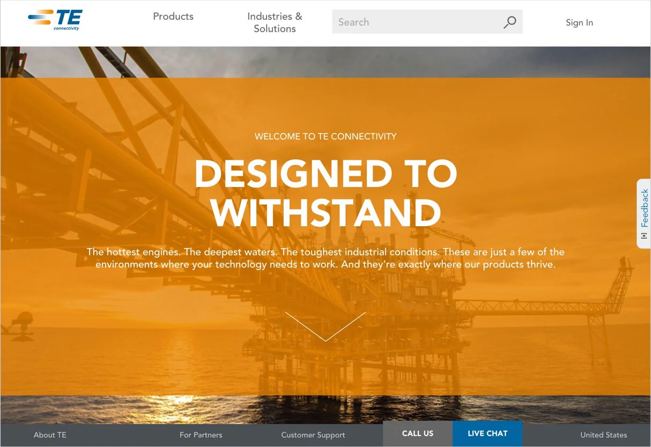Click the down chevron arrow below the hero text

pyautogui.click(x=325, y=326)
